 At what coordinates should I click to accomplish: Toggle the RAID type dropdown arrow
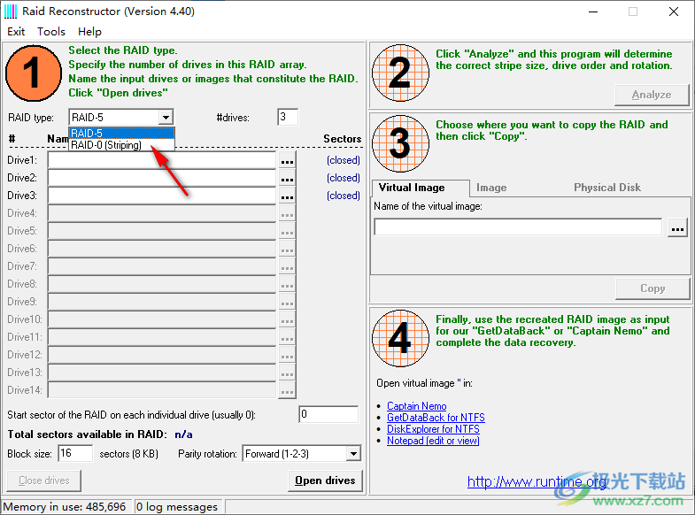(x=166, y=118)
